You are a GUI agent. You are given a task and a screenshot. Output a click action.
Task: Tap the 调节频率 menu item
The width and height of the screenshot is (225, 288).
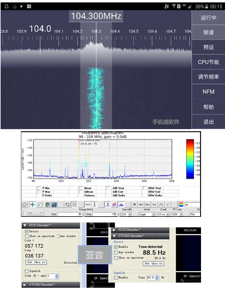pyautogui.click(x=208, y=77)
